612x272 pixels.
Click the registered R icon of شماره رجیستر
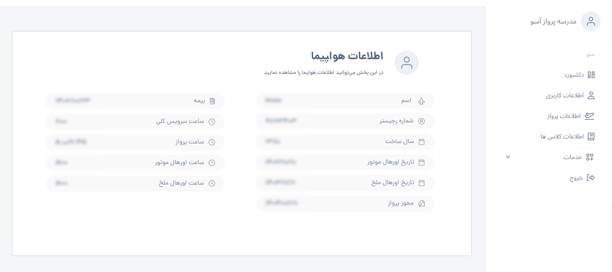[x=421, y=121]
